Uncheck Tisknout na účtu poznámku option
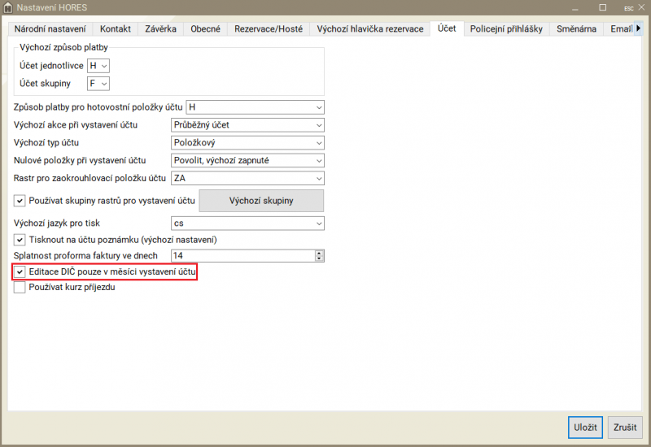This screenshot has height=447, width=651. click(x=20, y=240)
